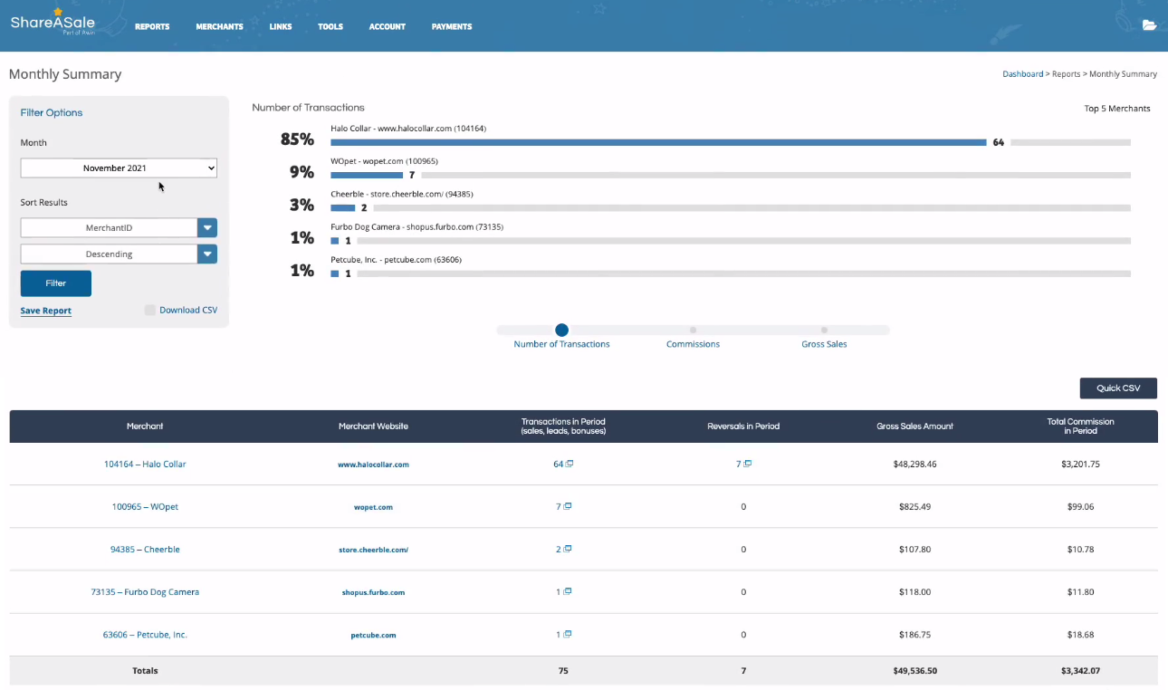Viewport: 1168px width, 690px height.
Task: Open the 104164 – Halo Collar merchant link
Action: point(145,464)
